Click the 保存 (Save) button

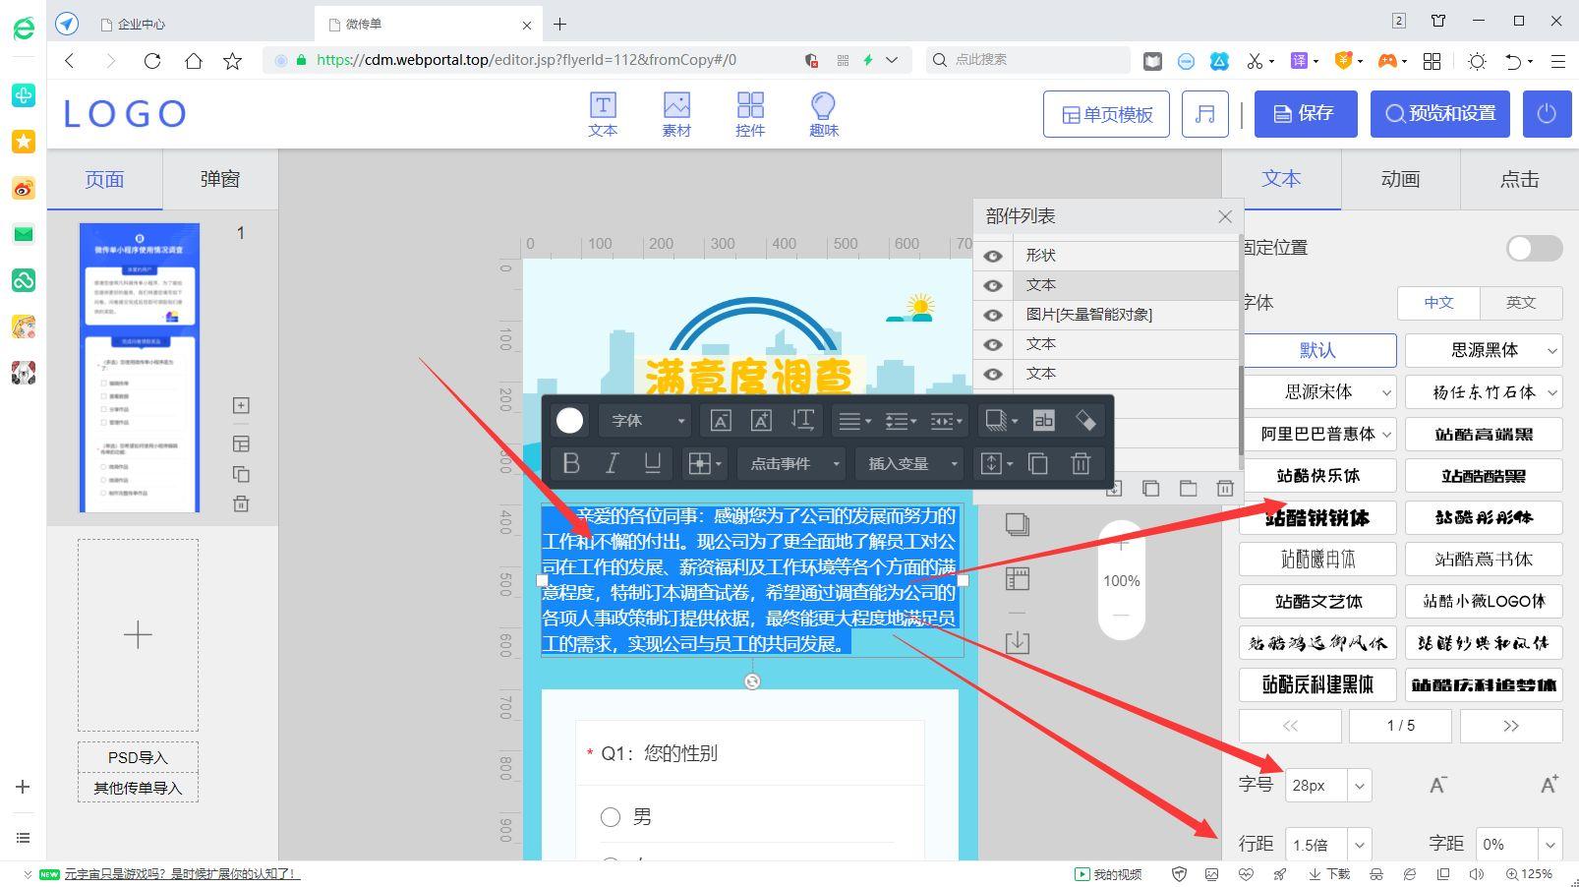[x=1306, y=113]
